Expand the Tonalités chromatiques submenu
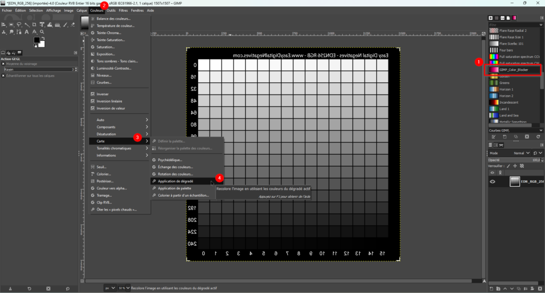Screen dimensions: 545x293 point(120,148)
